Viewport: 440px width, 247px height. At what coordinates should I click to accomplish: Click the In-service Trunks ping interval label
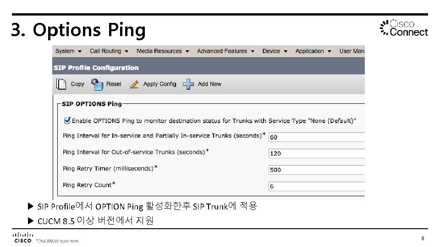[x=164, y=135]
